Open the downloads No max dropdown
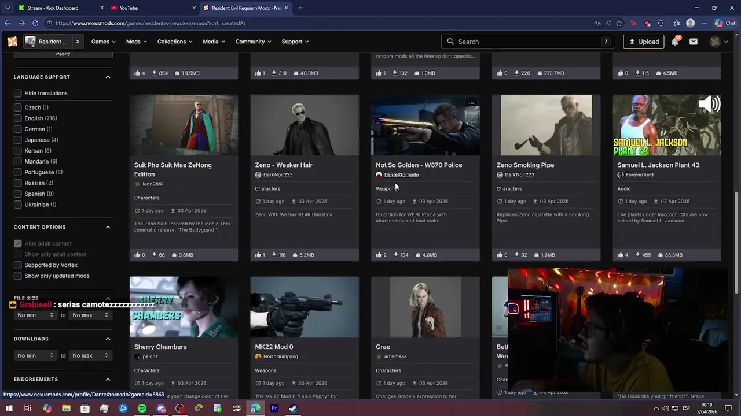The height and width of the screenshot is (416, 741). coord(90,355)
